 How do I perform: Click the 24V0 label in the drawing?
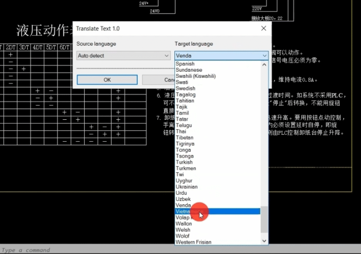155,11
